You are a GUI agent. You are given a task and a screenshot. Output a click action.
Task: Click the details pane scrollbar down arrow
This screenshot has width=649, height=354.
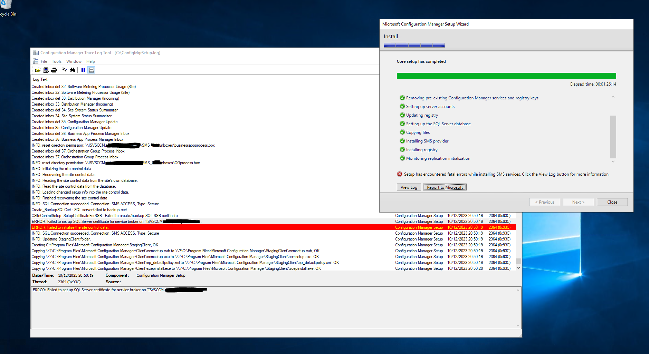click(518, 325)
